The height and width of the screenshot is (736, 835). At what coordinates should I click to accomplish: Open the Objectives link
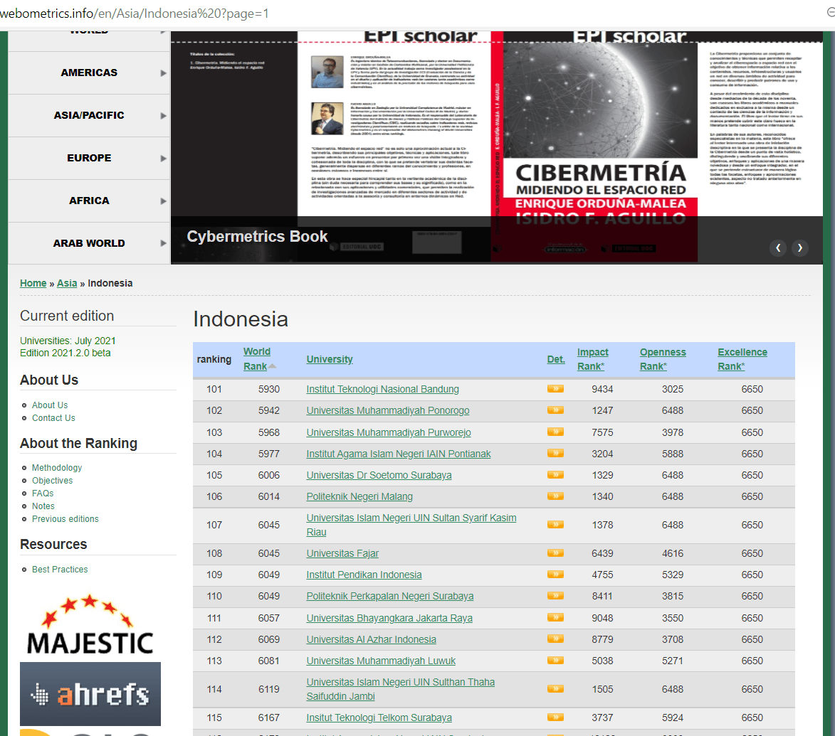click(x=52, y=480)
